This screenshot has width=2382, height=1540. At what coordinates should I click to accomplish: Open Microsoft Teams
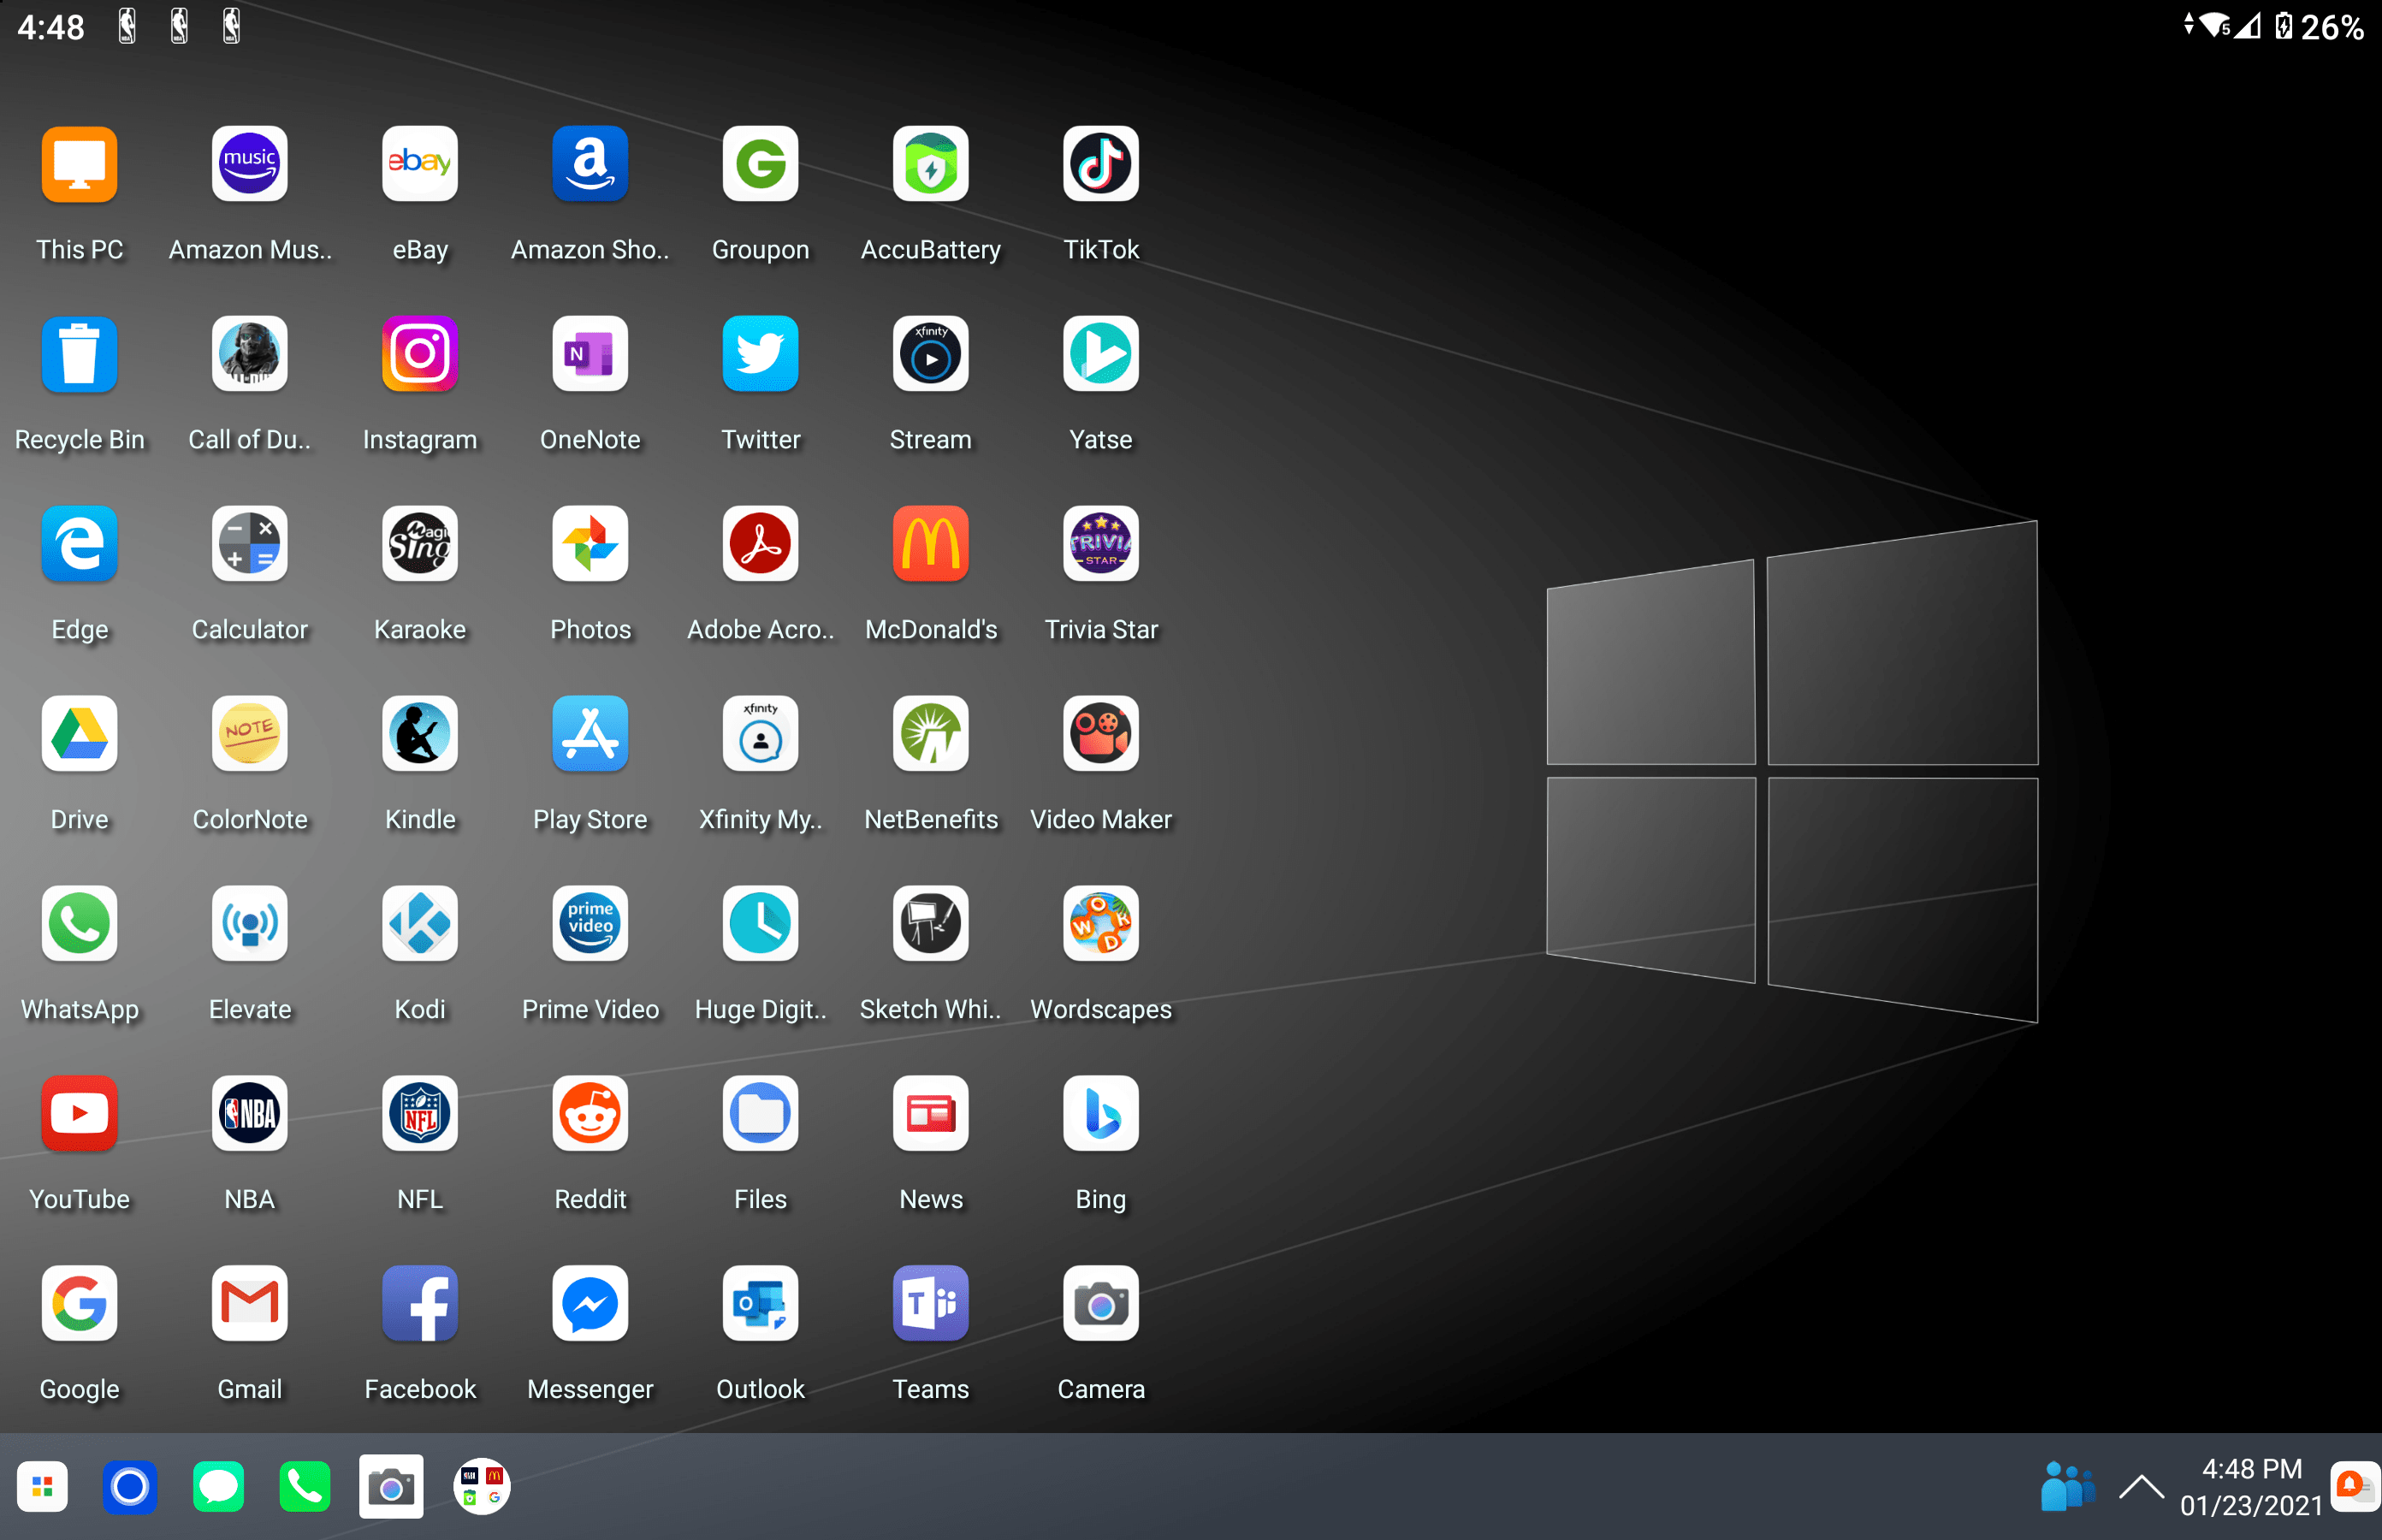pyautogui.click(x=930, y=1303)
